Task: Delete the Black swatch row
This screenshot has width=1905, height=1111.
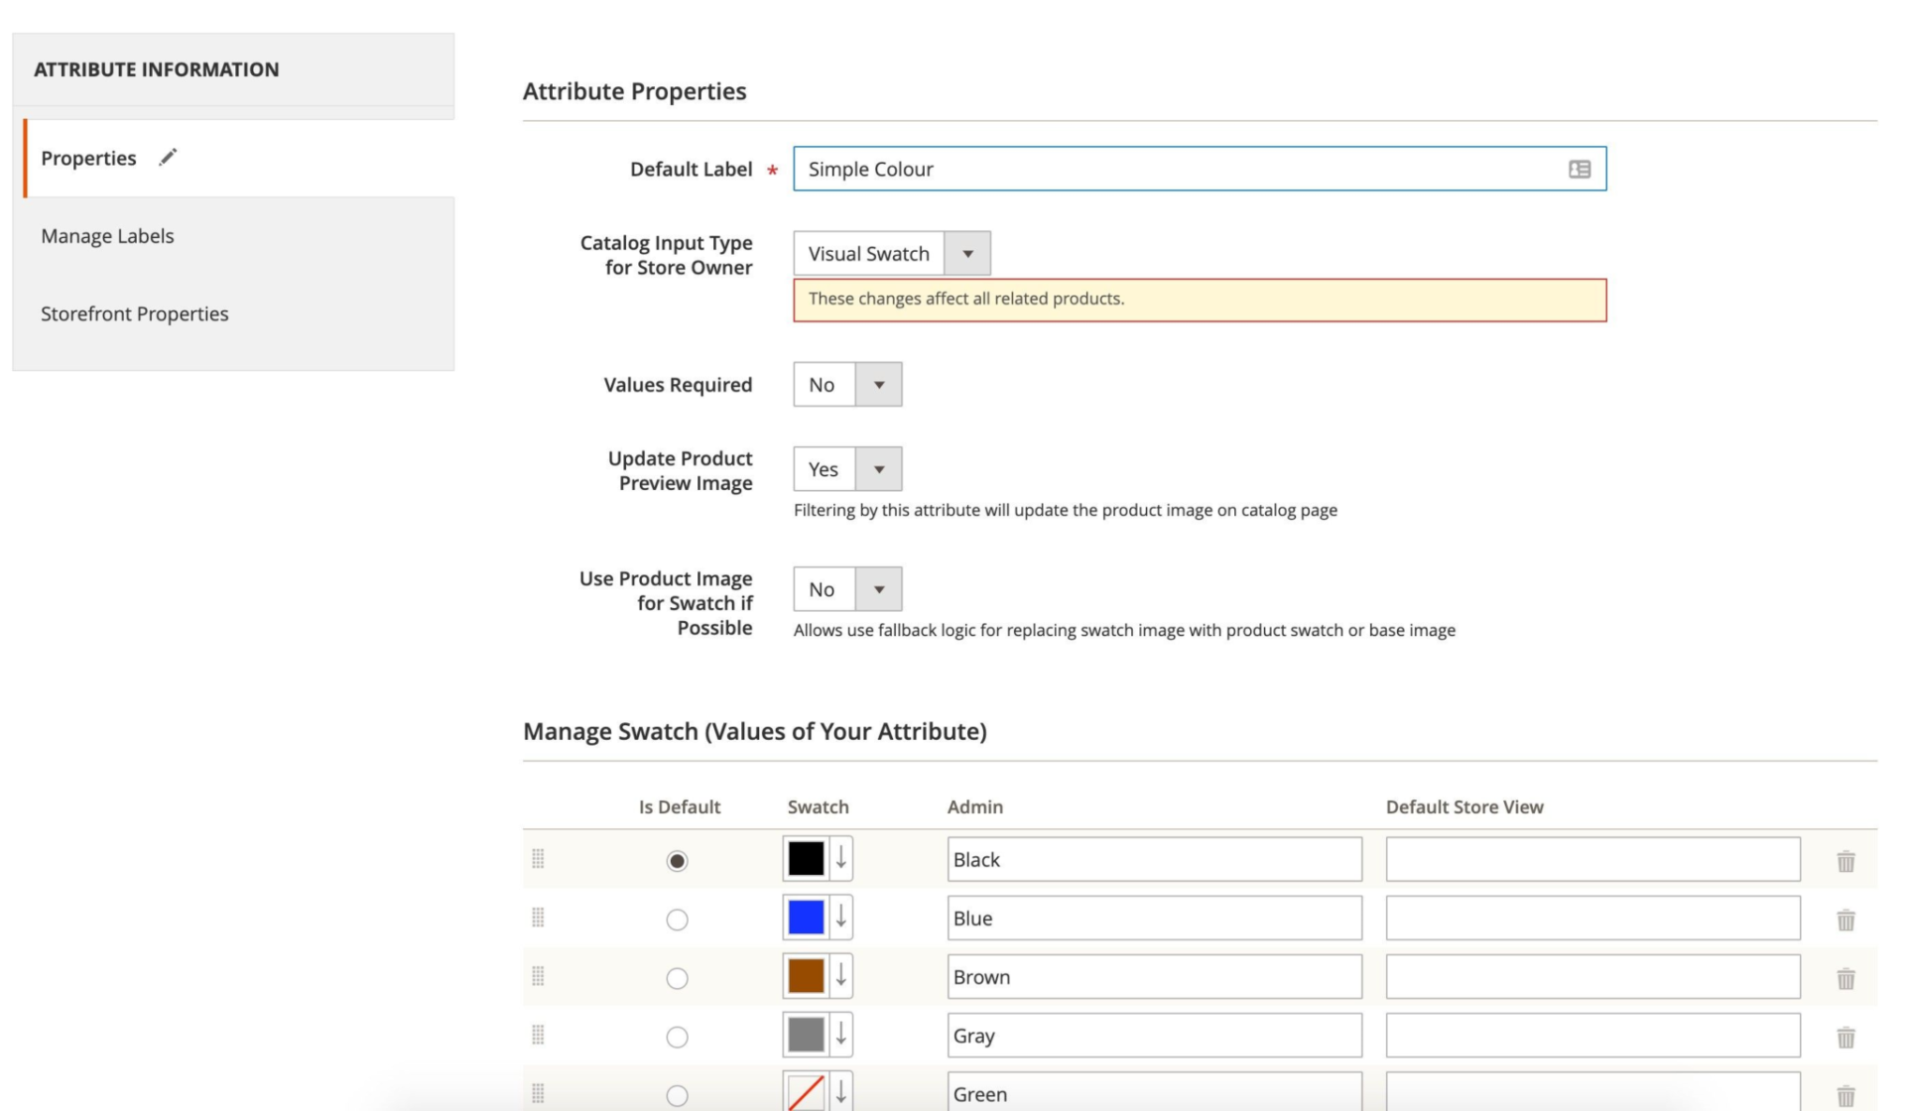Action: pos(1846,861)
